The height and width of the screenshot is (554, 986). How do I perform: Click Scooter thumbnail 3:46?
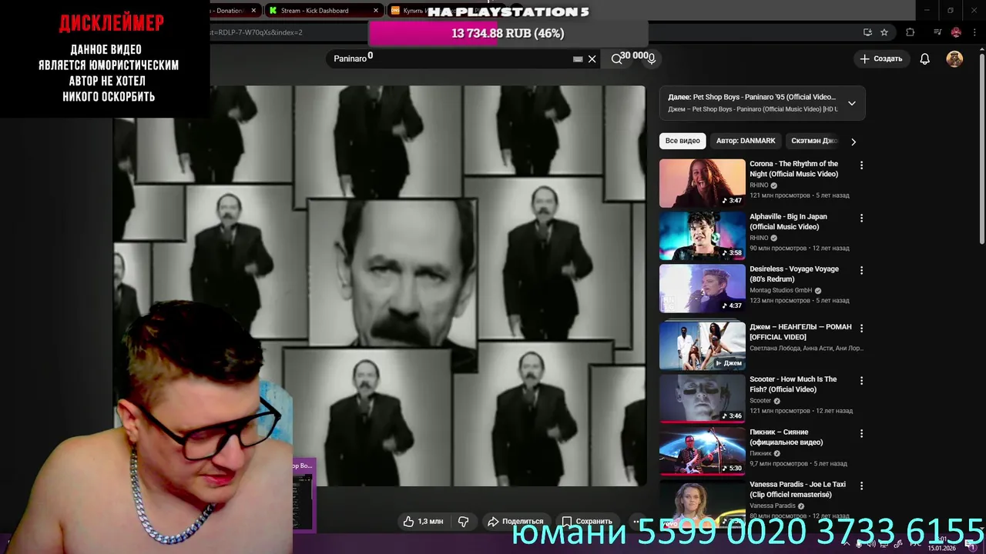click(703, 399)
